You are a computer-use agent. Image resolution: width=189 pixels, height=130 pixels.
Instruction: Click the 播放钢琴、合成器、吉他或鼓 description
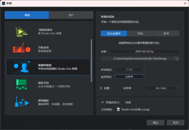pyautogui.click(x=55, y=104)
